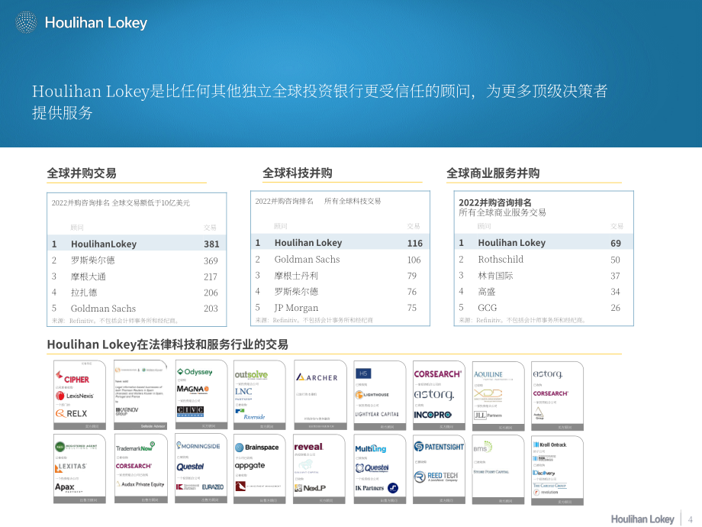
Task: Click the Goldman Sachs row showing 203
Action: pyautogui.click(x=137, y=309)
